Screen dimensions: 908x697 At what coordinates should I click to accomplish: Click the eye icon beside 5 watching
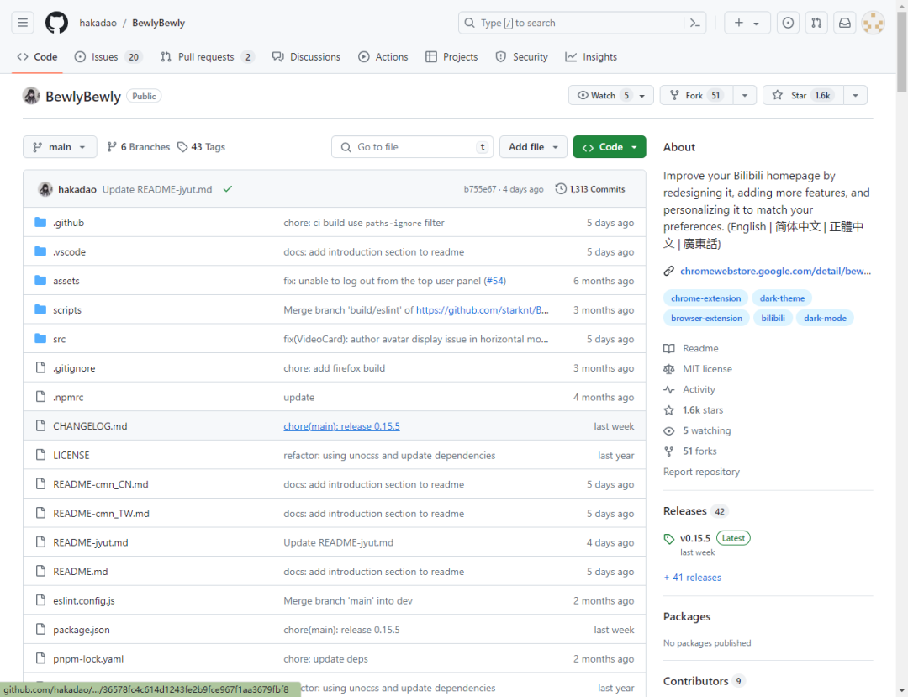click(x=669, y=430)
